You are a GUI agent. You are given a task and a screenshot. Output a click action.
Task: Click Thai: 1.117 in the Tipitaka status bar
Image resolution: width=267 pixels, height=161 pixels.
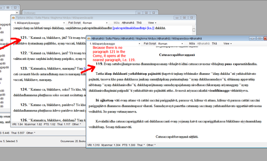tap(64, 124)
